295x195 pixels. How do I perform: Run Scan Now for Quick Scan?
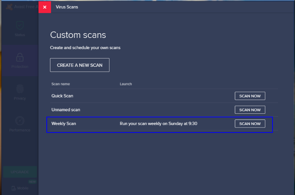250,96
